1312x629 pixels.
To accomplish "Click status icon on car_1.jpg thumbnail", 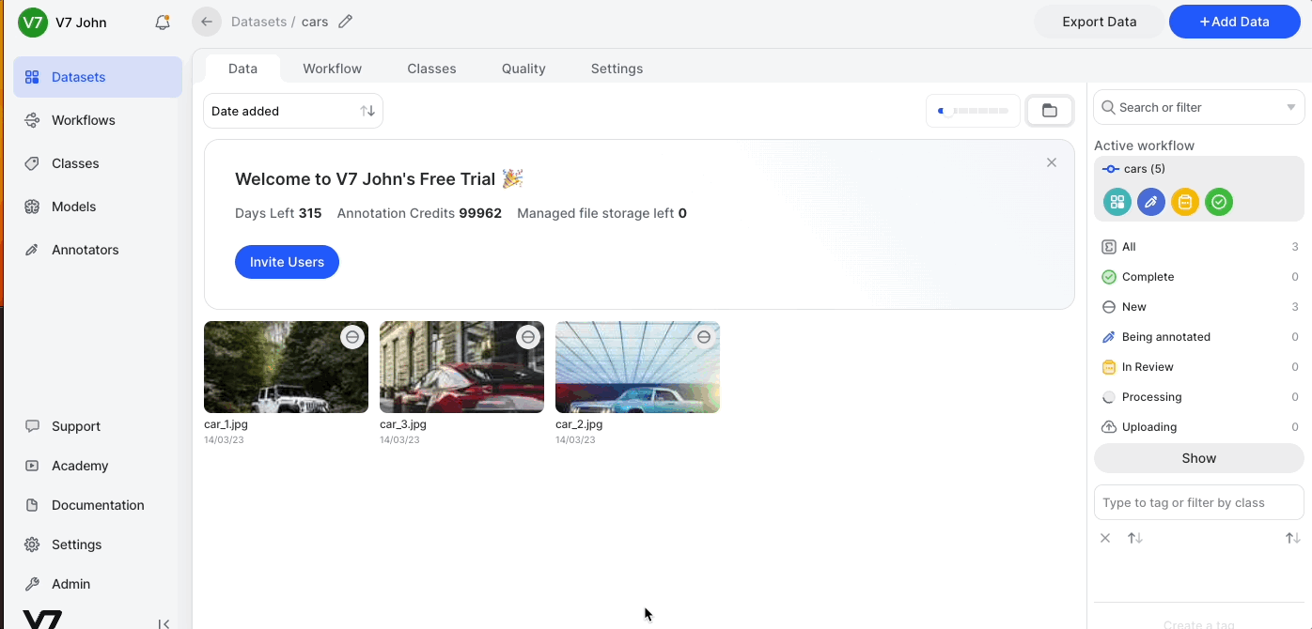I will (x=352, y=337).
